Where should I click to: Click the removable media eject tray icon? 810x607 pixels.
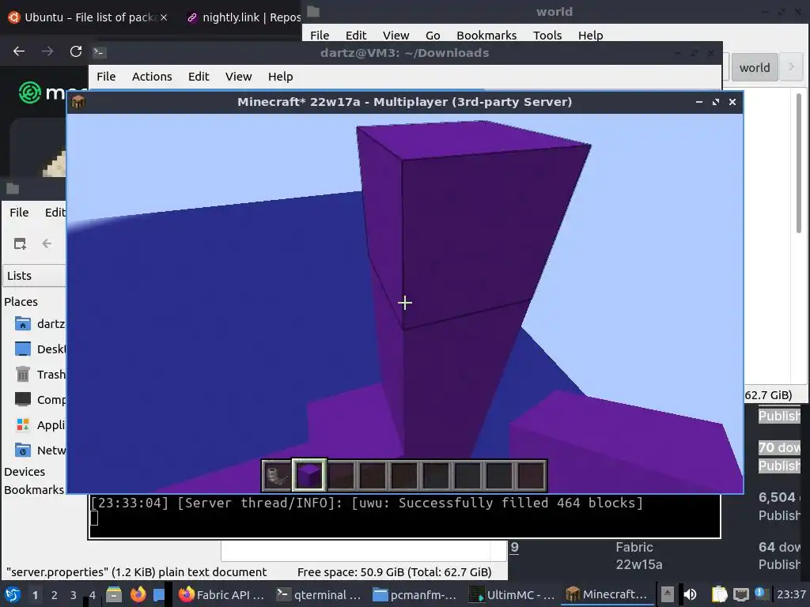(668, 594)
